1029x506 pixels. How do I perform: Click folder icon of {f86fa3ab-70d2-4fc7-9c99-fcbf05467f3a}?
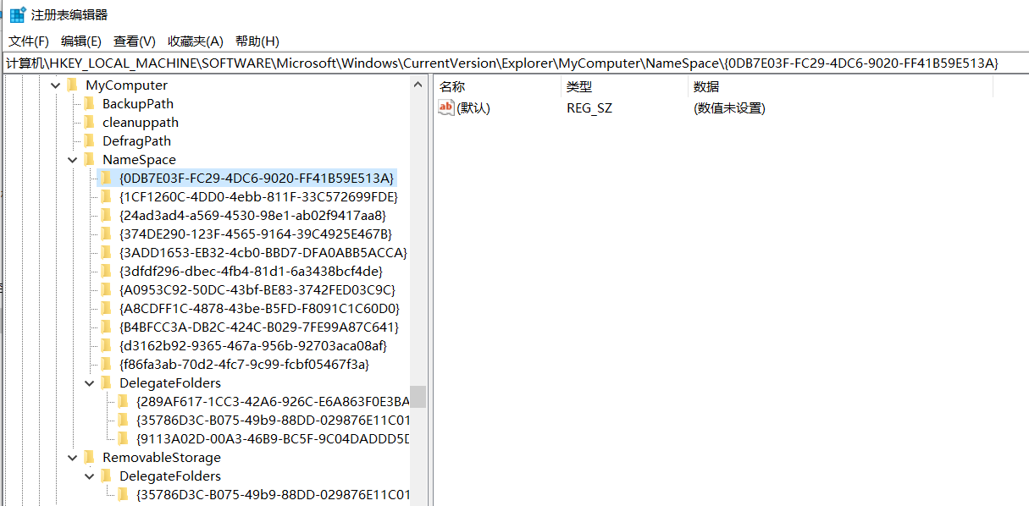(106, 364)
